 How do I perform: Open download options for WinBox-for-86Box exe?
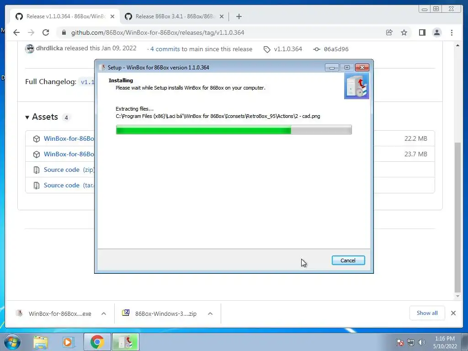pos(104,314)
